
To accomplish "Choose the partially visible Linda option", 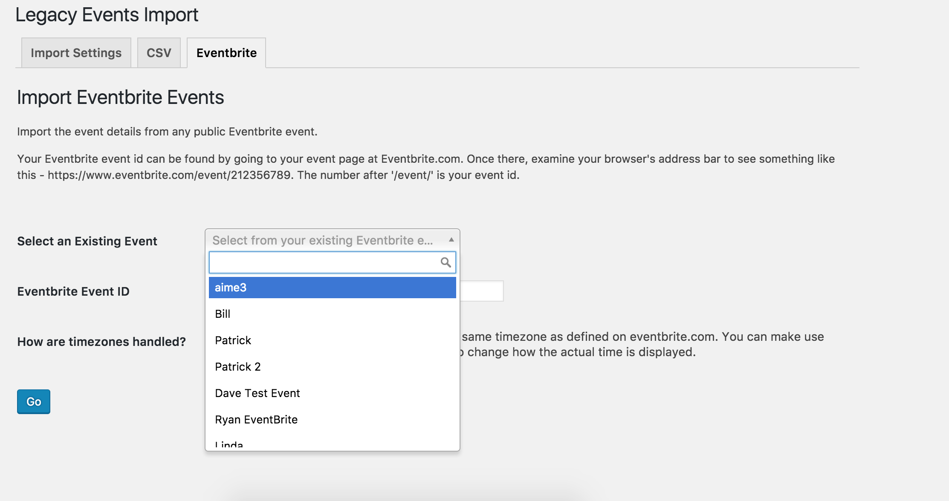I will point(229,445).
